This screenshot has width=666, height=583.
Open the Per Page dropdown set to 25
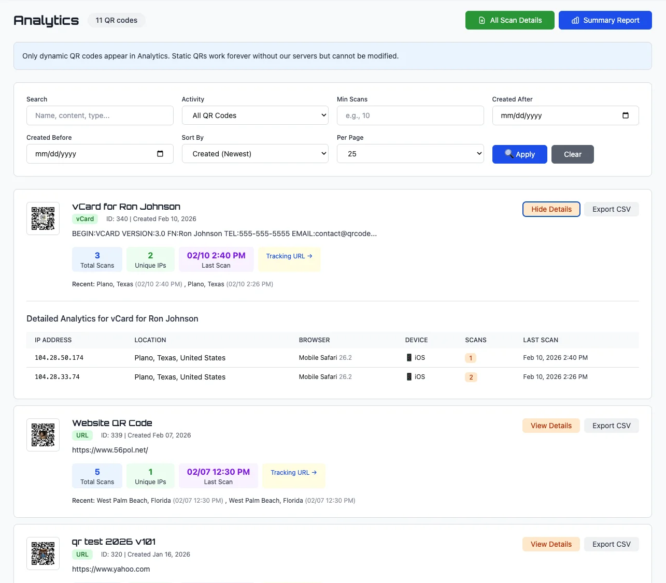pyautogui.click(x=410, y=154)
